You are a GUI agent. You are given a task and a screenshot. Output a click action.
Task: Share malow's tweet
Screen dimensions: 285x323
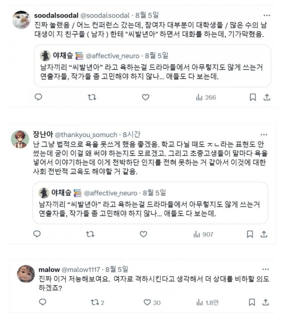click(266, 303)
